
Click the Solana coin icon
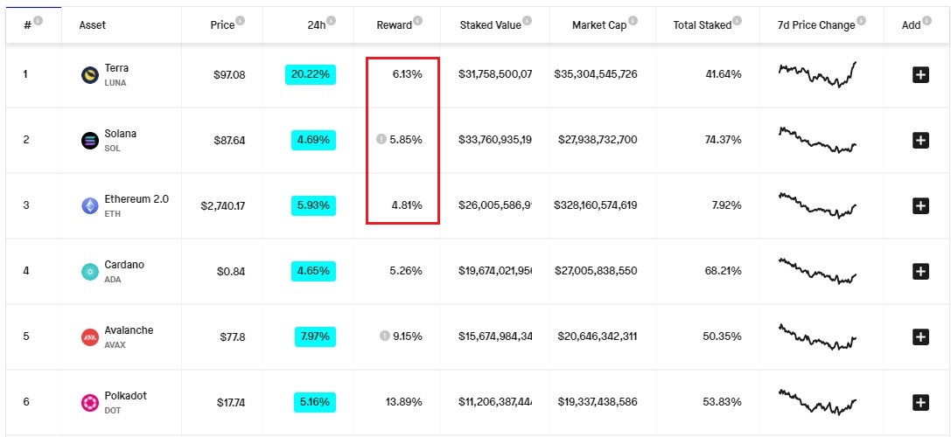[x=89, y=140]
